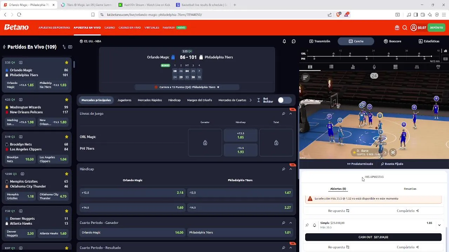Bet Philadelphia 76ers -14.5 at 2.27
The width and height of the screenshot is (449, 252).
(240, 208)
